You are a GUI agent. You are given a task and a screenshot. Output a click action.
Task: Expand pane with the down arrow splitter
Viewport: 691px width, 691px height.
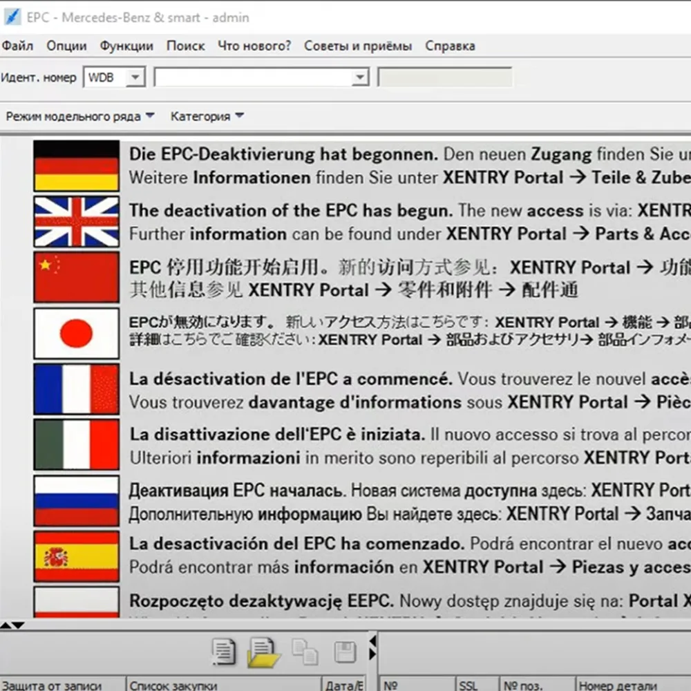click(18, 625)
